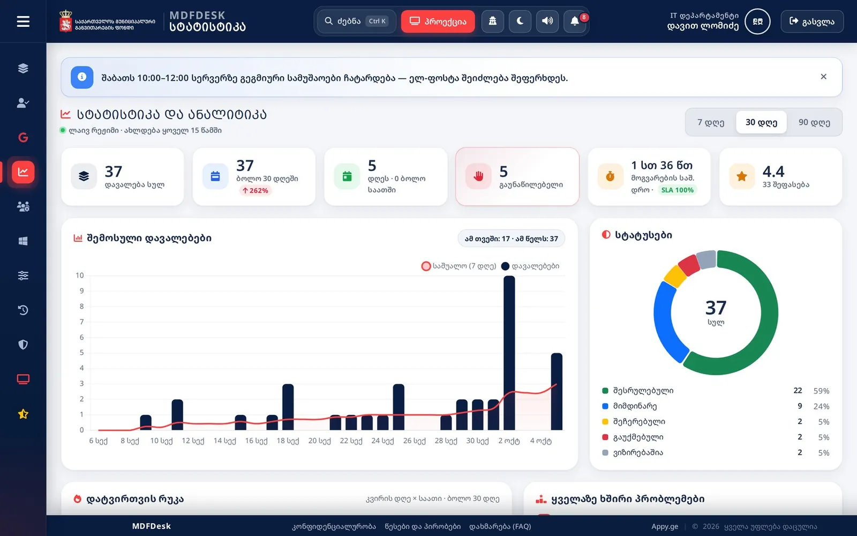Toggle საშუალო (7 დღე) chart legend
Image resolution: width=857 pixels, height=536 pixels.
(x=459, y=266)
